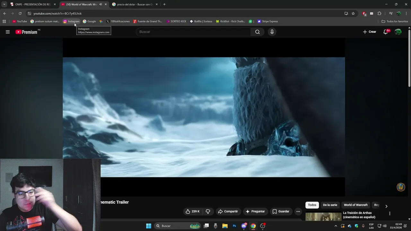Open File Explorer from the taskbar
Viewport: 411px width, 231px height.
point(225,226)
